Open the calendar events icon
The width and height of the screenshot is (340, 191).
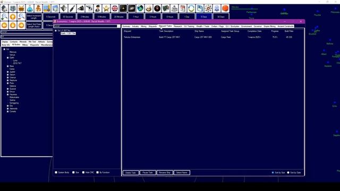coord(183,8)
